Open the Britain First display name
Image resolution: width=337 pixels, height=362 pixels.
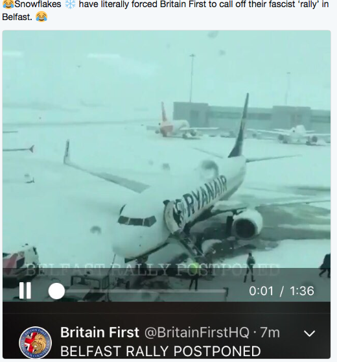[x=100, y=332]
